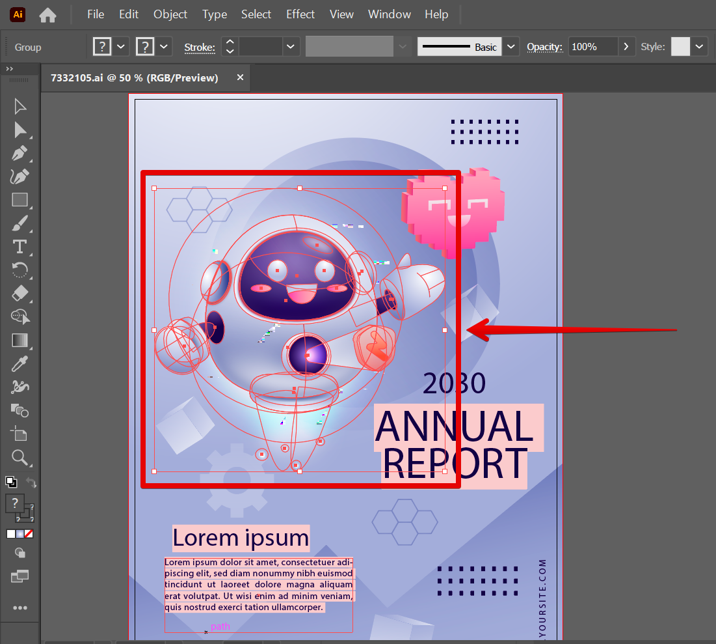
Task: Choose the Eyedropper tool
Action: point(20,363)
